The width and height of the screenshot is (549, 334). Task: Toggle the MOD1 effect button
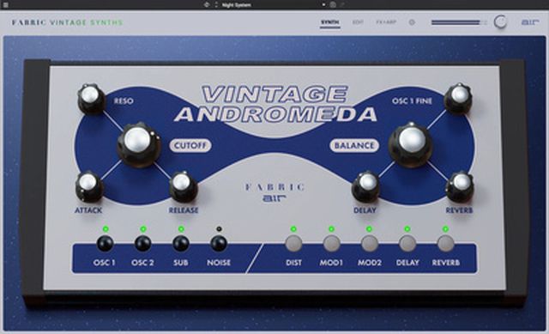(332, 243)
